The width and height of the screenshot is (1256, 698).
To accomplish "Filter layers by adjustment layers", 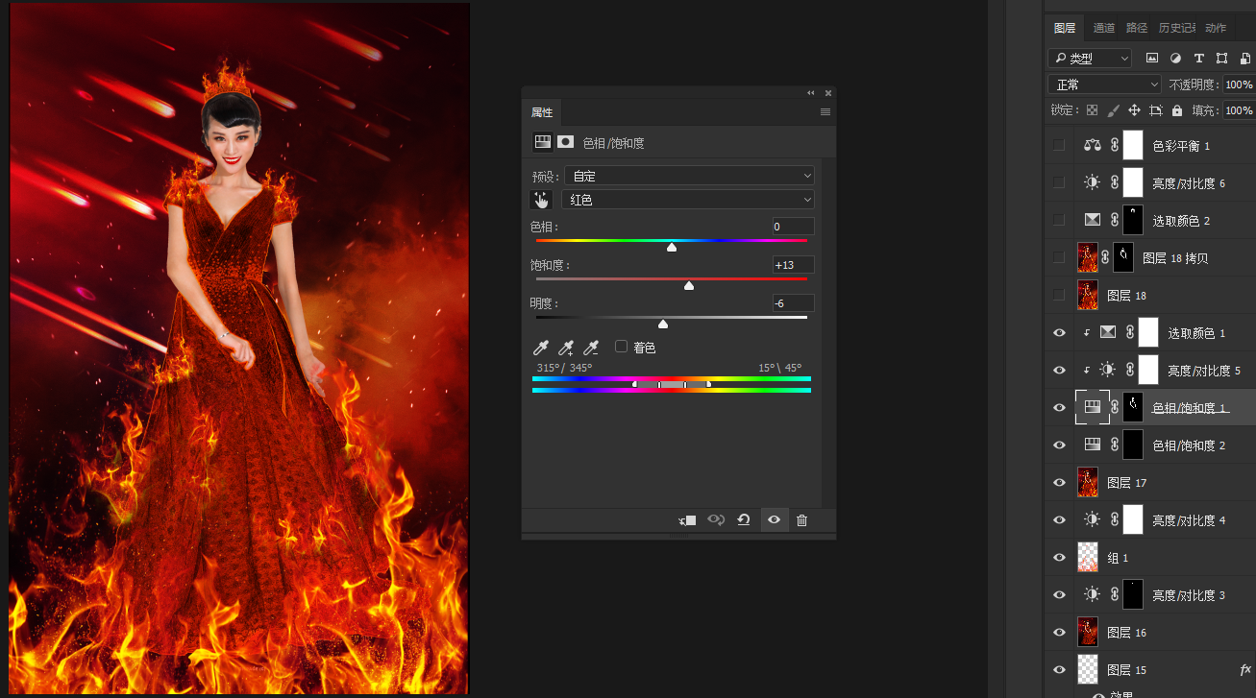I will pos(1175,59).
